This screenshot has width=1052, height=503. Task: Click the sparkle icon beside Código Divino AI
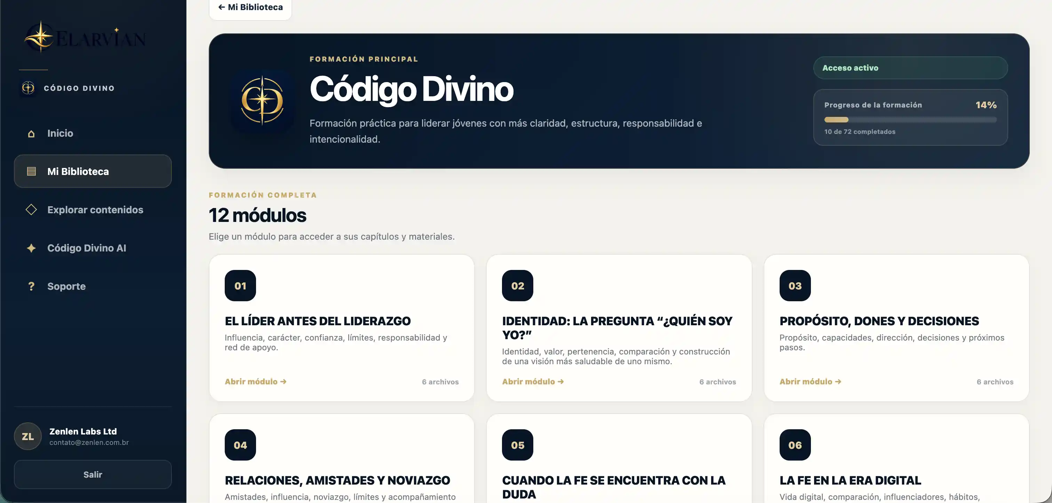click(x=31, y=248)
